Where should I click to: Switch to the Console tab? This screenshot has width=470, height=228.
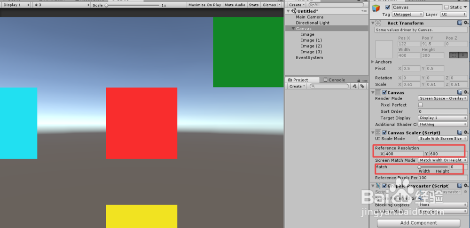pyautogui.click(x=335, y=80)
